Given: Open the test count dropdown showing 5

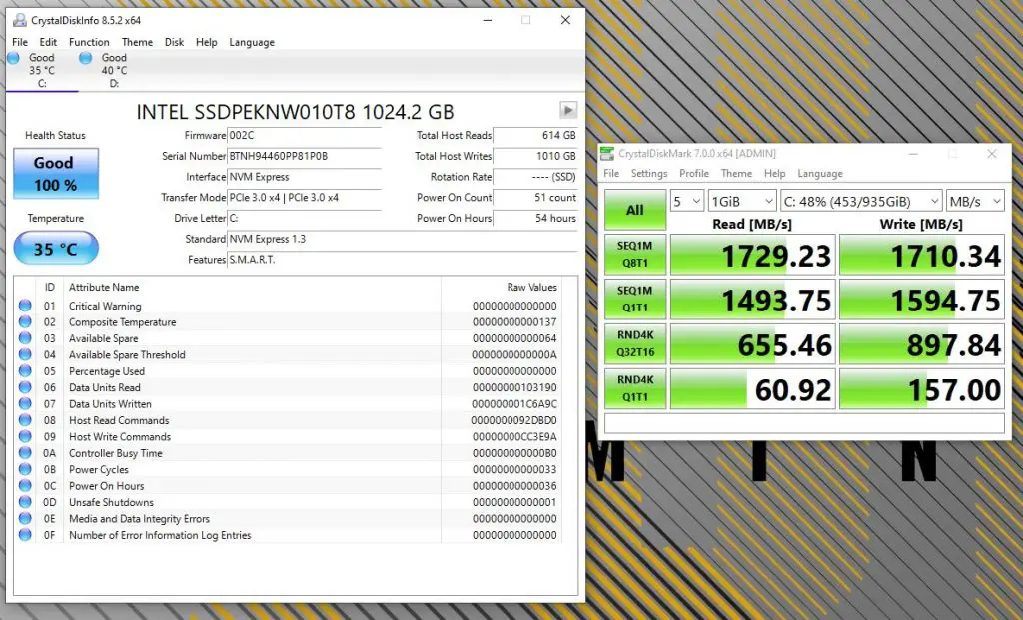Looking at the screenshot, I should [686, 201].
